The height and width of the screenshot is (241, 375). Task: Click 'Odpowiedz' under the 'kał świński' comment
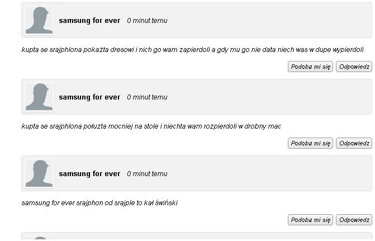pos(354,220)
